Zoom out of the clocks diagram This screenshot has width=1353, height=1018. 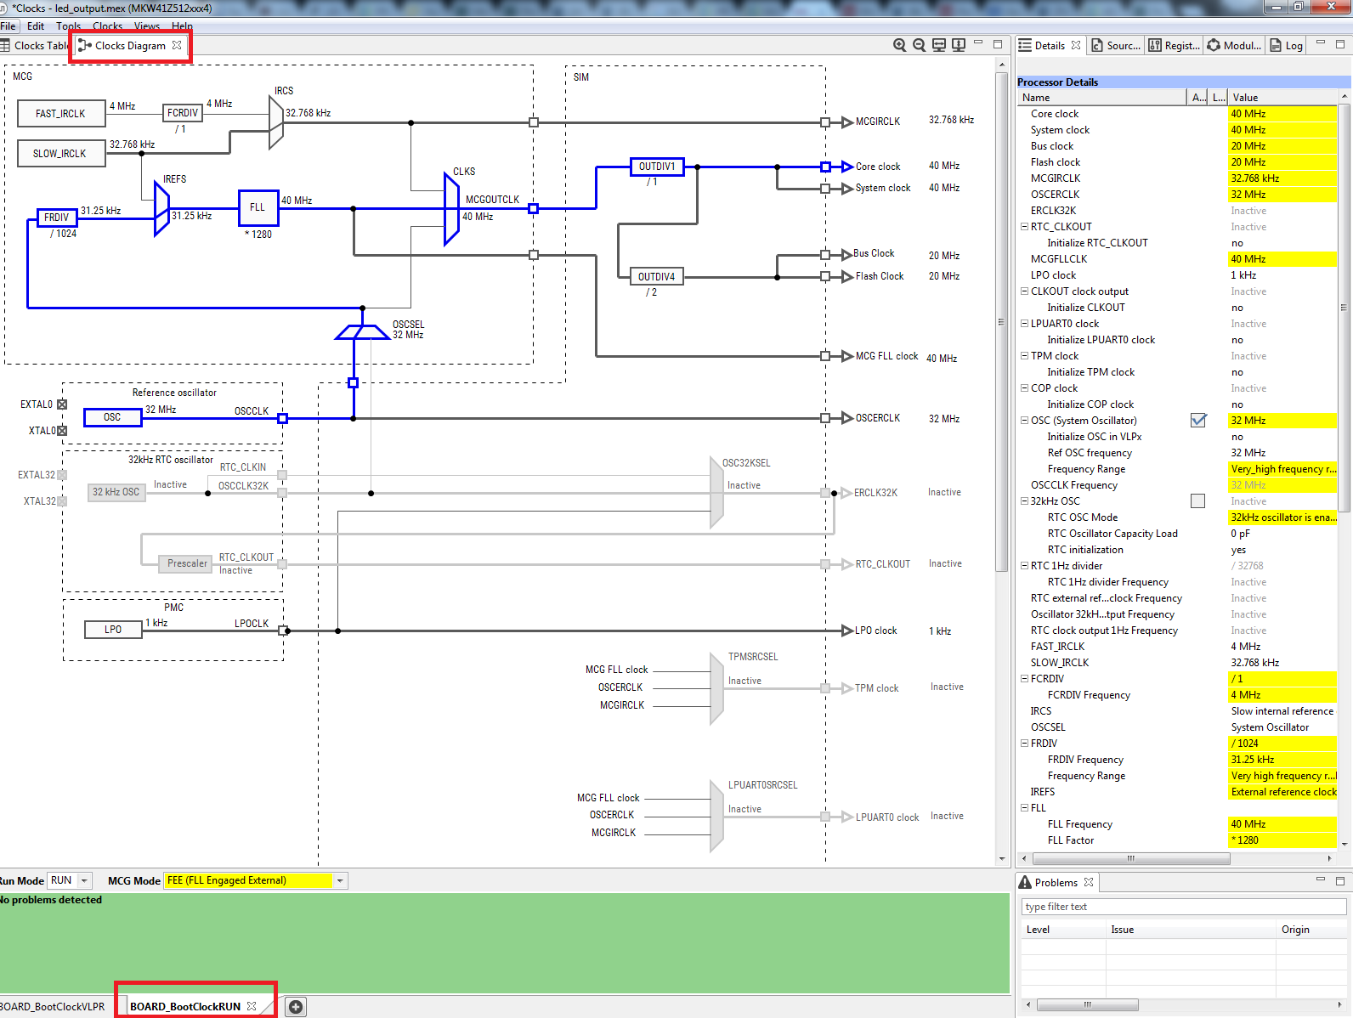[x=919, y=45]
